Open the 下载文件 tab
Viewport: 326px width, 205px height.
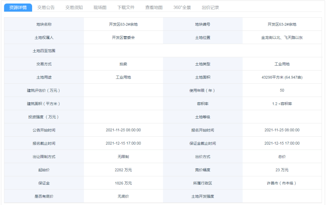coord(126,7)
